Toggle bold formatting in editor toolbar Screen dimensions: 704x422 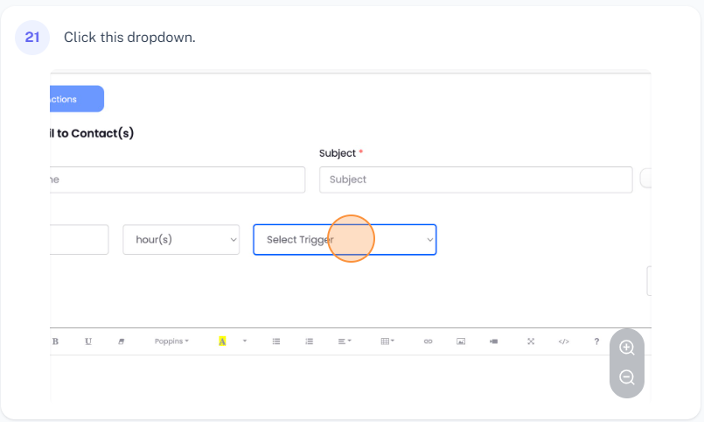55,341
